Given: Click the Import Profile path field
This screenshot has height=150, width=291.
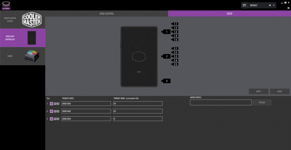Looking at the screenshot, I should (221, 102).
